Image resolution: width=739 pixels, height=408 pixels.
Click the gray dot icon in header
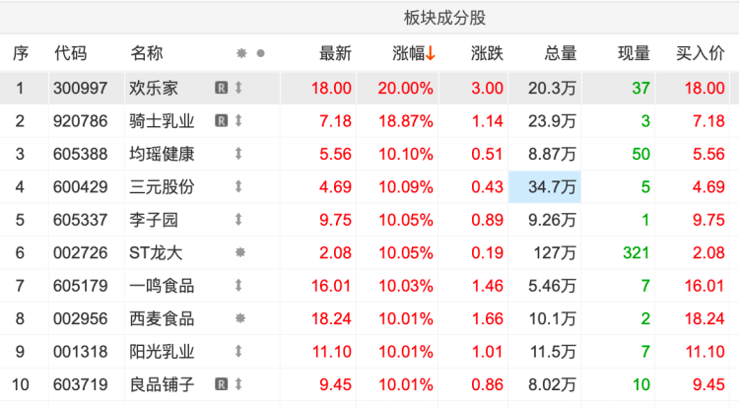(261, 53)
